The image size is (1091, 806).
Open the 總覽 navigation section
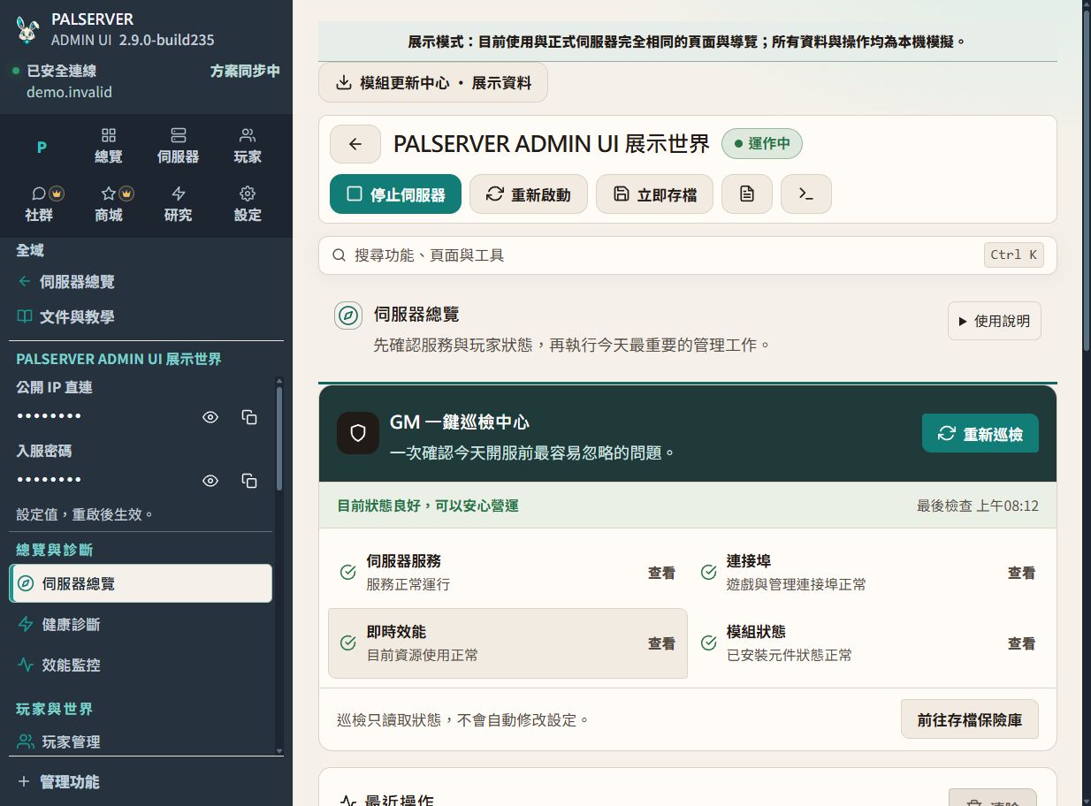pos(109,147)
